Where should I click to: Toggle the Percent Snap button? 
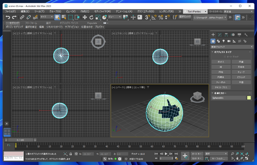pos(161,17)
